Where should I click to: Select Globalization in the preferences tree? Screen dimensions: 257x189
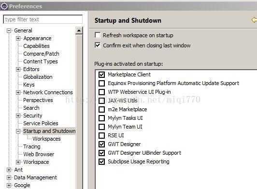click(x=38, y=77)
